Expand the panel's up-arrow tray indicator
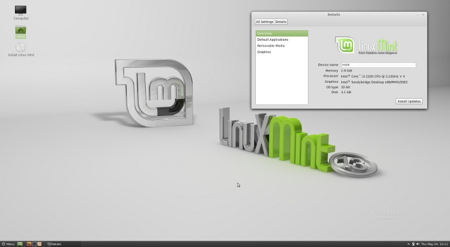The image size is (450, 247). point(409,244)
